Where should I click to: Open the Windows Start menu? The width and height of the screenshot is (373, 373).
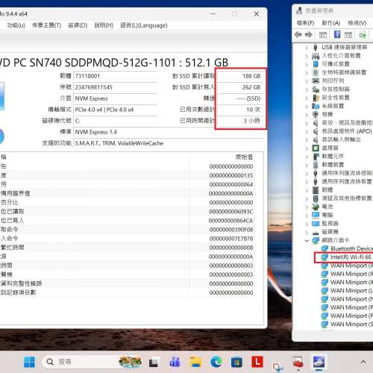click(x=30, y=362)
